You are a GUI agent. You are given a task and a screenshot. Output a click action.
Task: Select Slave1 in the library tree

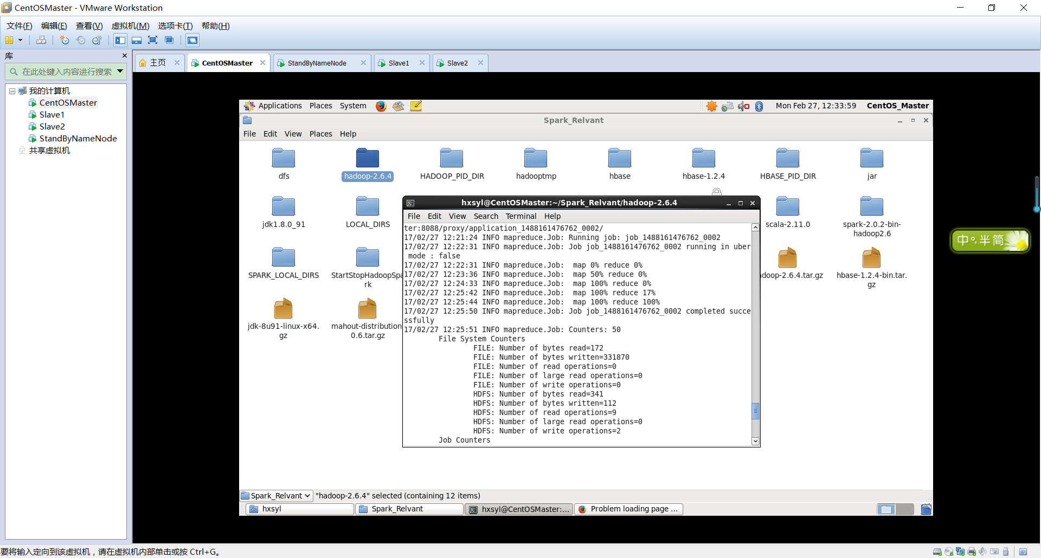pos(52,115)
